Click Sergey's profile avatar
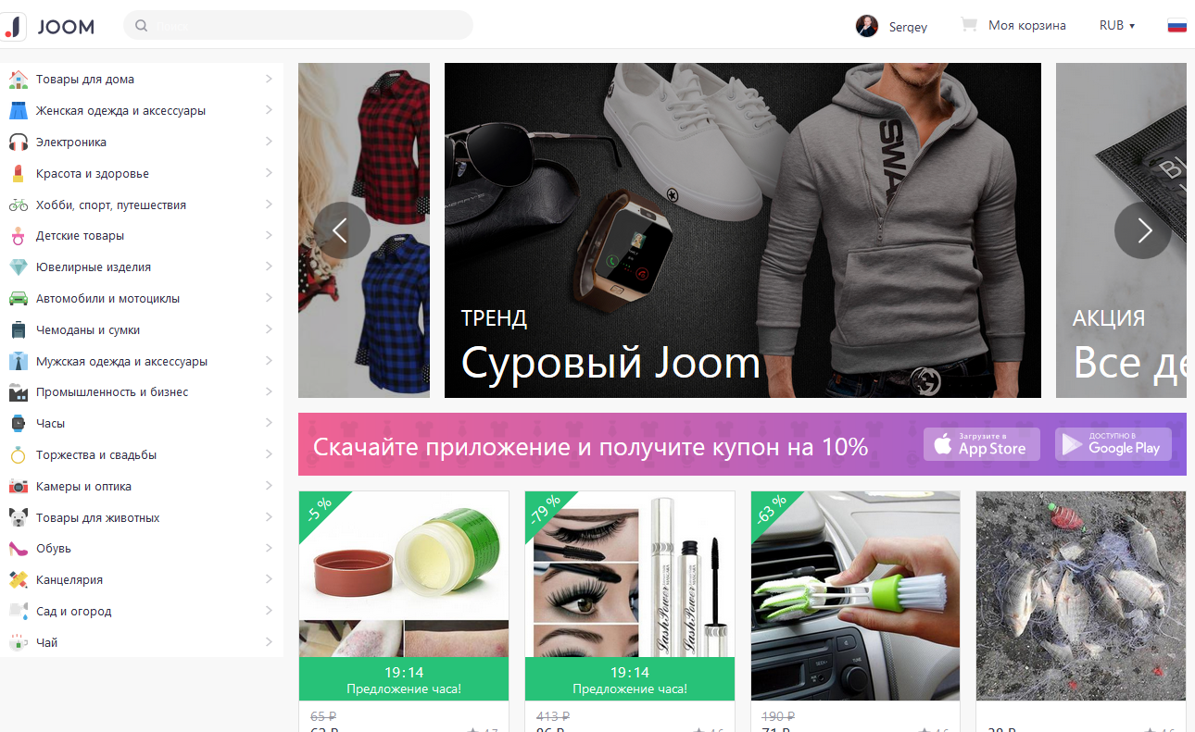The width and height of the screenshot is (1195, 732). [x=867, y=26]
